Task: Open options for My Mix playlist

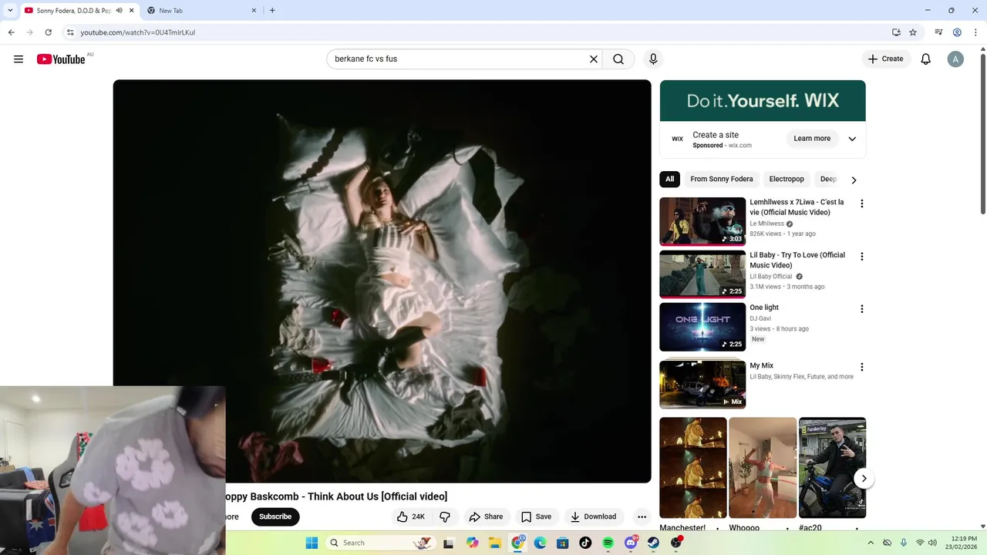Action: (x=862, y=367)
